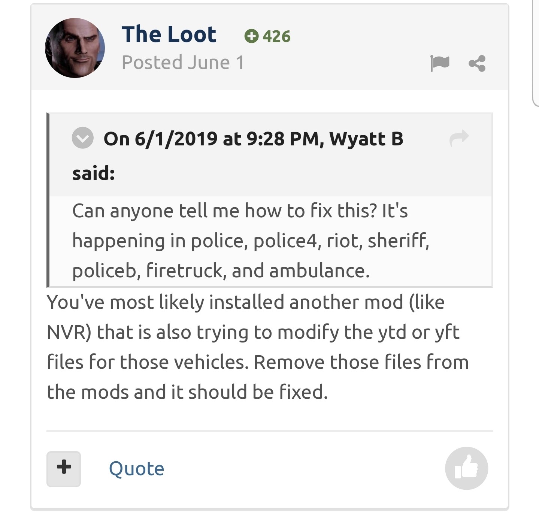Click the share post icon
Image resolution: width=539 pixels, height=513 pixels.
[477, 63]
